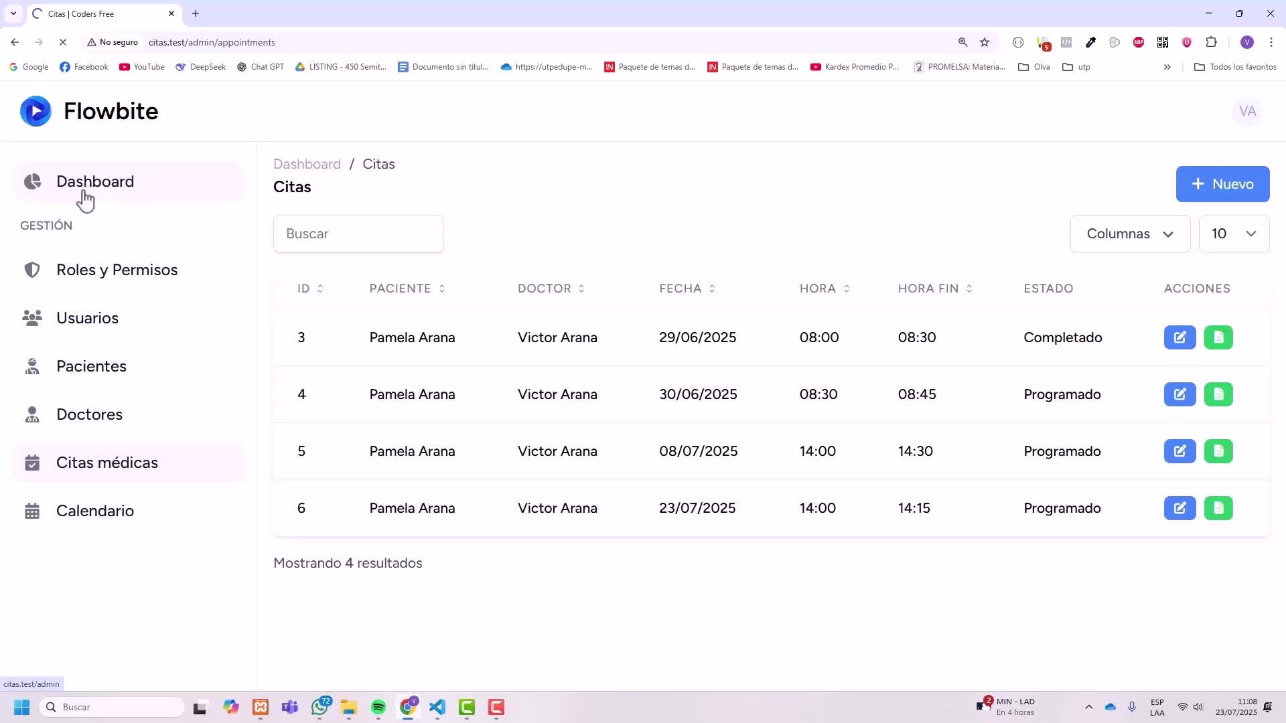Open the rows-per-page 10 dropdown
Viewport: 1286px width, 723px height.
coord(1234,234)
